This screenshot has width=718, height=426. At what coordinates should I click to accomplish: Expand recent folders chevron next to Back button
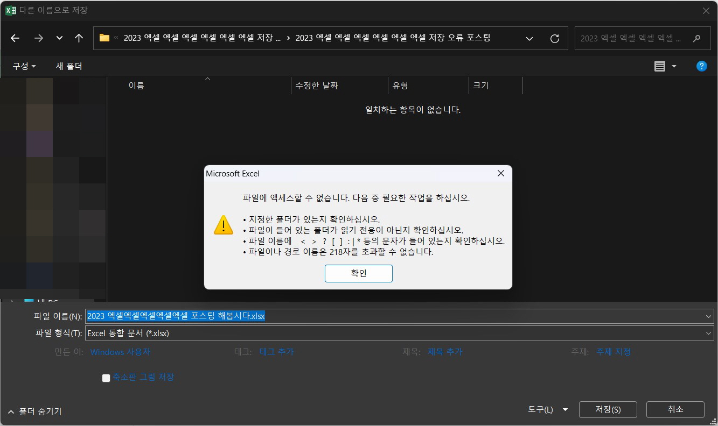(58, 38)
